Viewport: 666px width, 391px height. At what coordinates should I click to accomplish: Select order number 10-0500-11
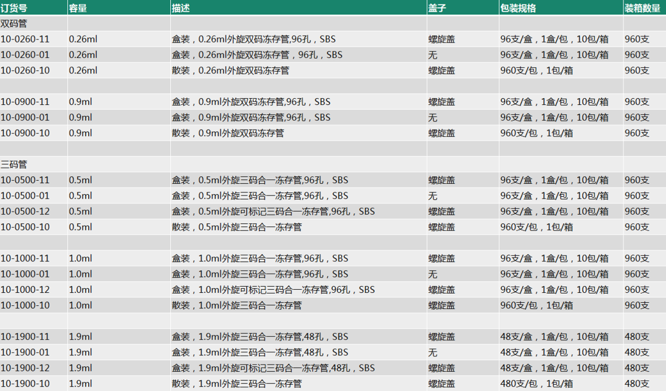[25, 180]
